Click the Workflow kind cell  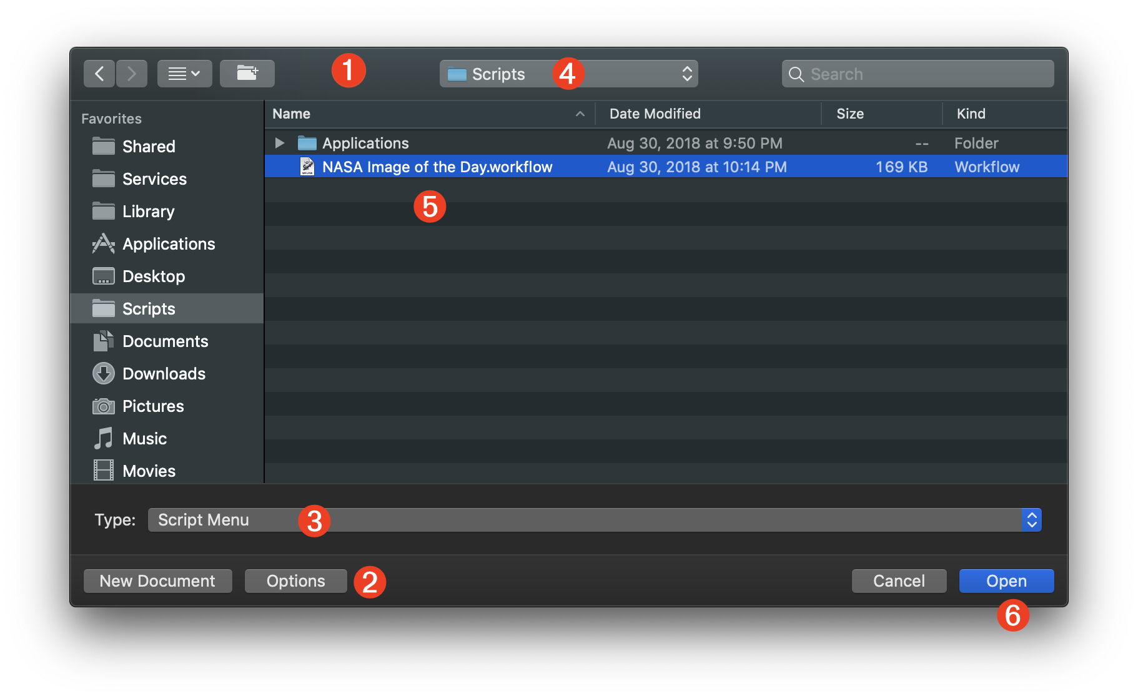[x=987, y=167]
